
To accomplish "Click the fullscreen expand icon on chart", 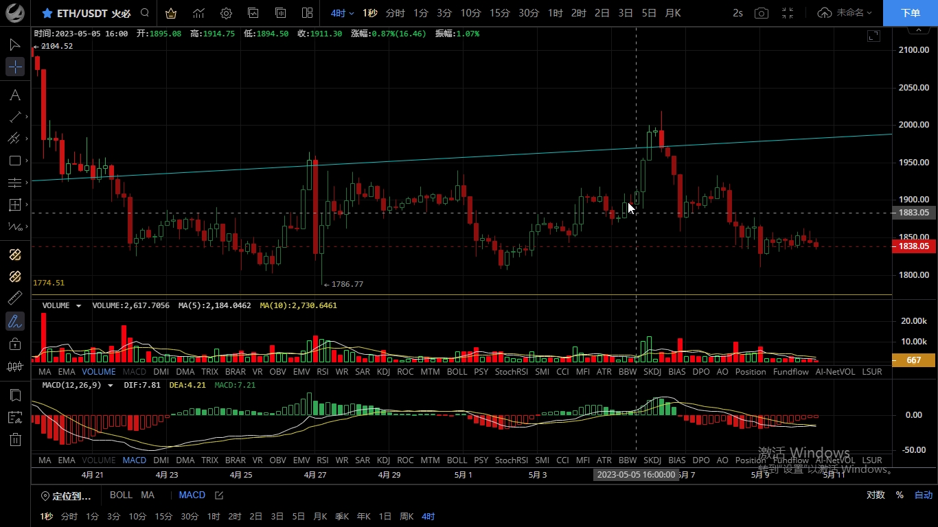I will pyautogui.click(x=873, y=36).
